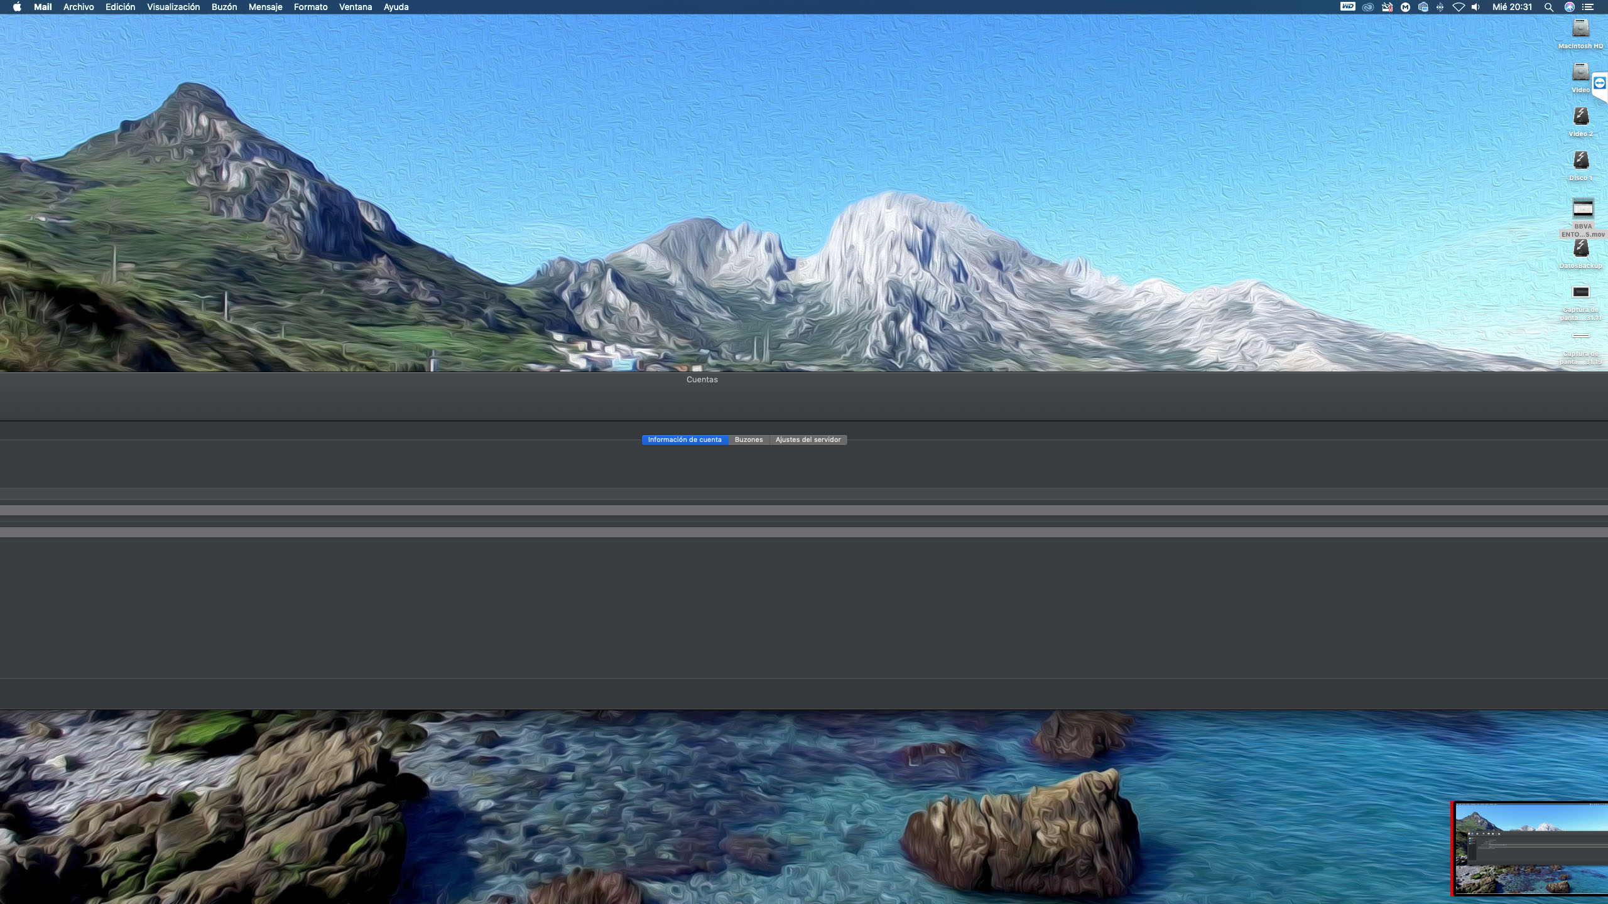Open the Wi-Fi status menu
Viewport: 1608px width, 904px height.
point(1459,7)
